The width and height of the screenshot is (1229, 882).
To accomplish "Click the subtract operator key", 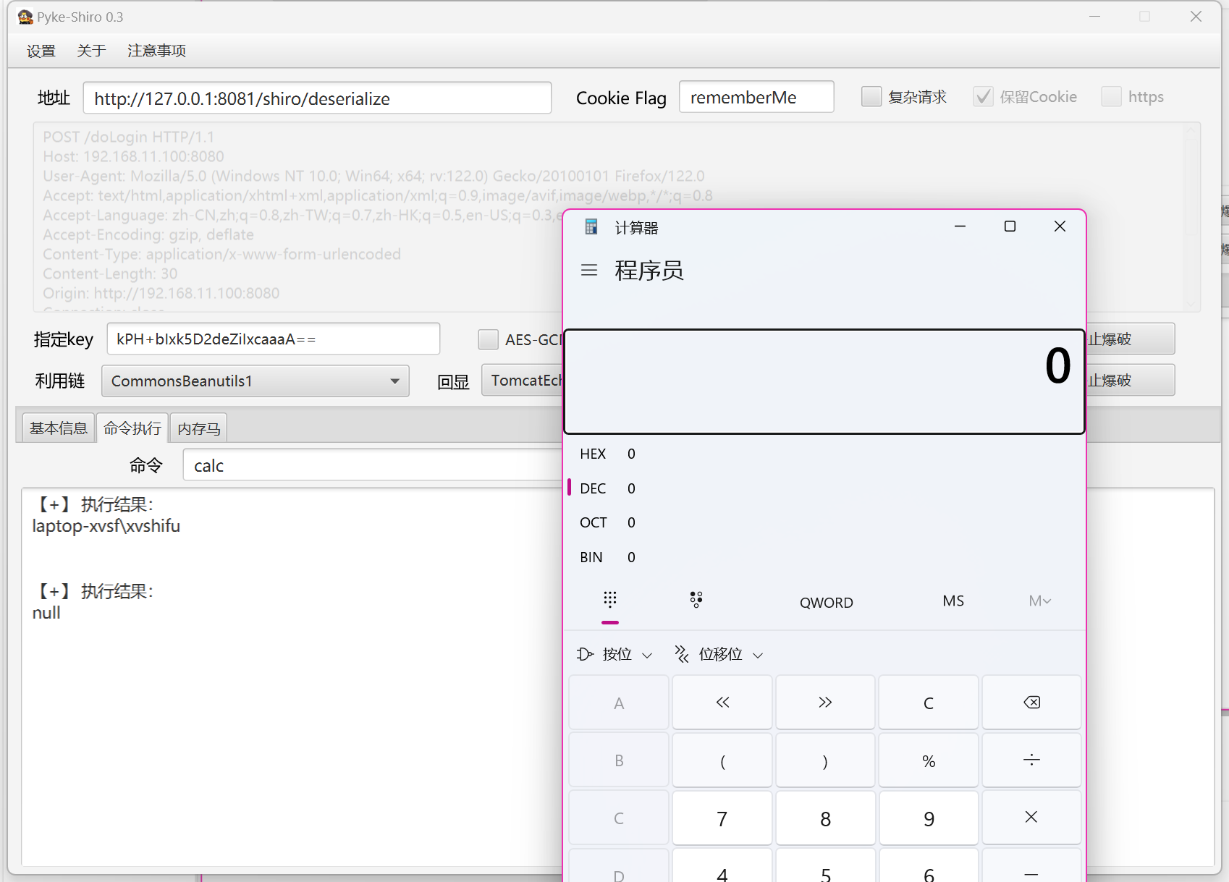I will click(x=1031, y=865).
